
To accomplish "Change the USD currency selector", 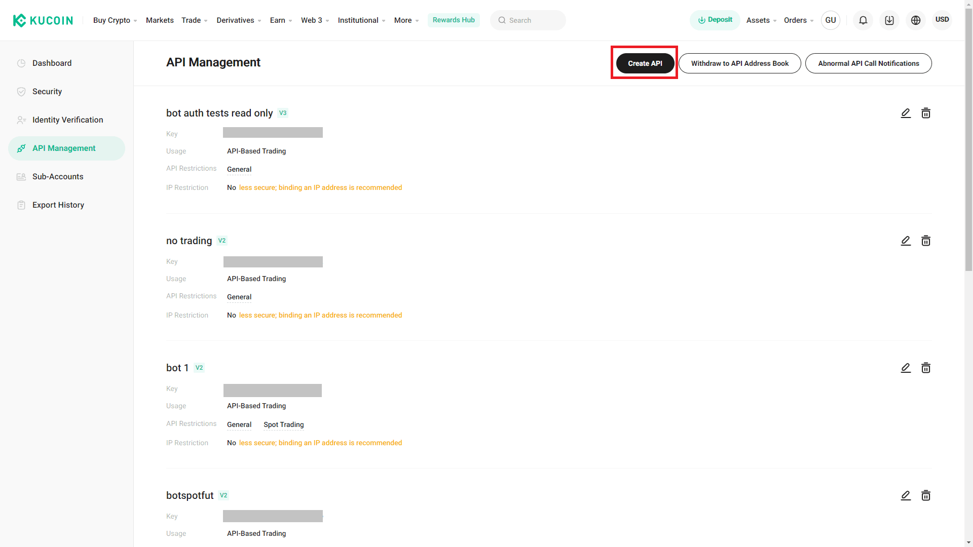I will click(942, 20).
